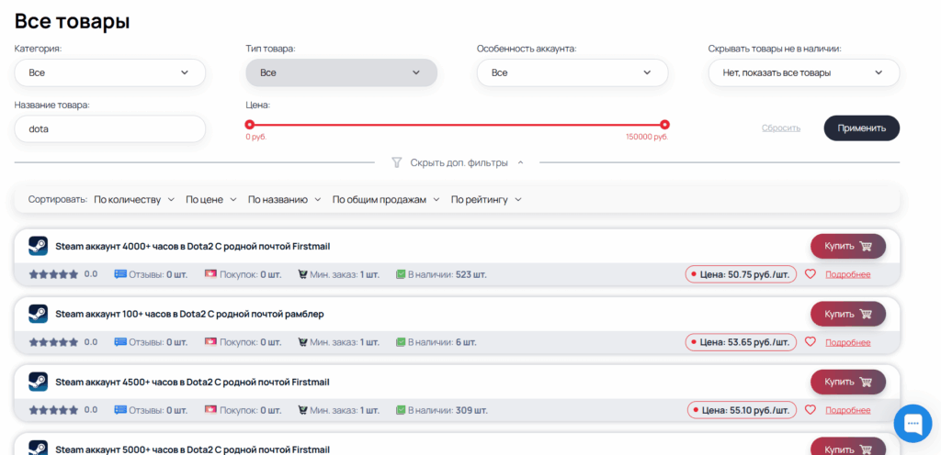Open the Особенность аккаунта dropdown

tap(573, 72)
